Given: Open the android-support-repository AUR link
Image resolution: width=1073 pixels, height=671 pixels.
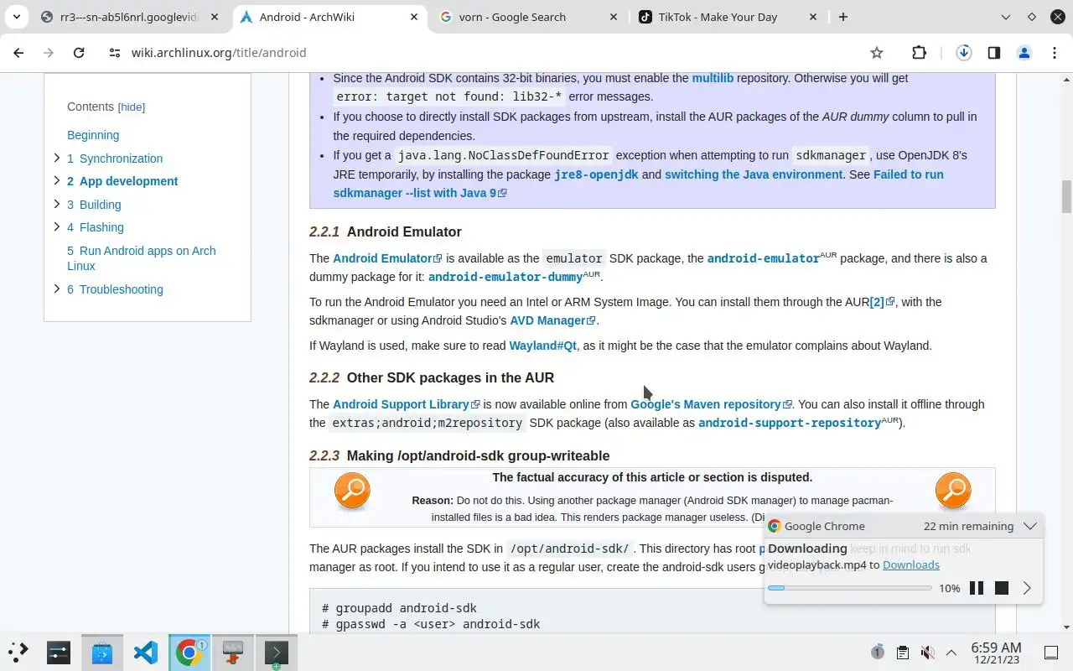Looking at the screenshot, I should (x=790, y=423).
